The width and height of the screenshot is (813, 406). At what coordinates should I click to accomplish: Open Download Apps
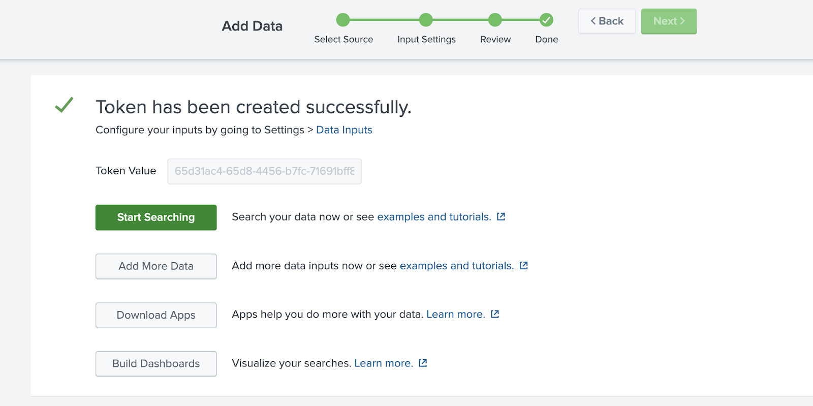[156, 315]
